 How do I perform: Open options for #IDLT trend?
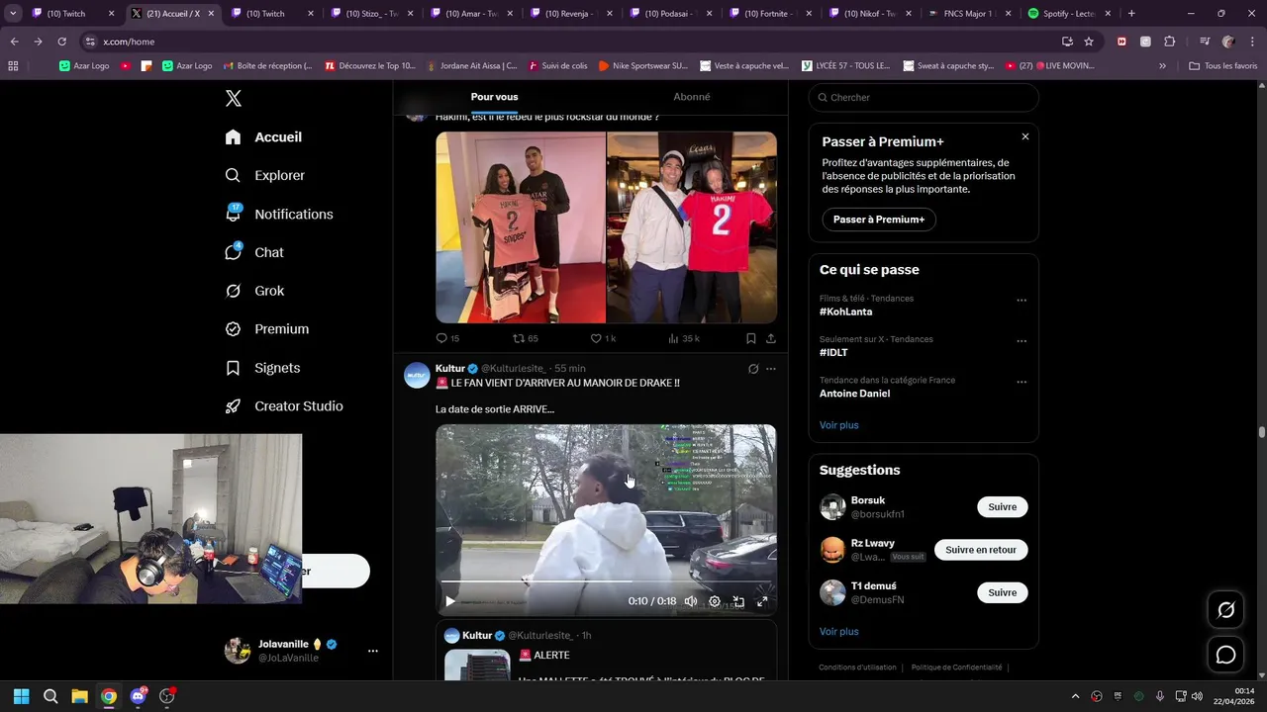point(1022,341)
